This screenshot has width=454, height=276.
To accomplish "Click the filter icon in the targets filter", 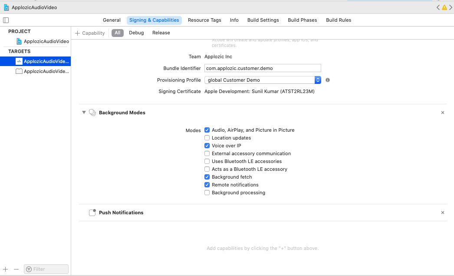I will pyautogui.click(x=29, y=269).
